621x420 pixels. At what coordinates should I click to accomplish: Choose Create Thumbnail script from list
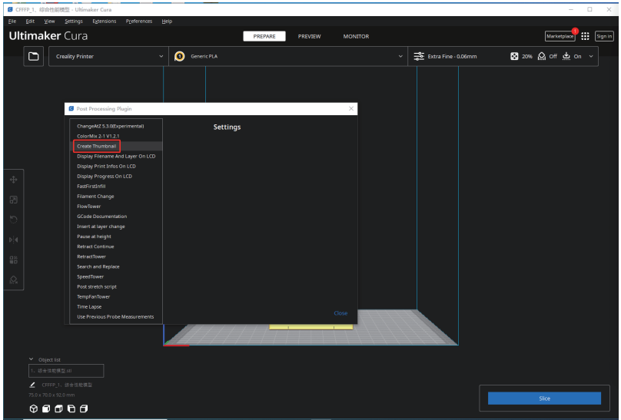click(x=97, y=146)
